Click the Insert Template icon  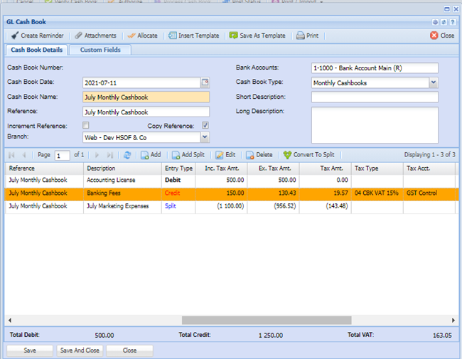click(x=173, y=36)
